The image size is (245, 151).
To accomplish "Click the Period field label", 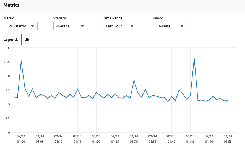I will coord(158,18).
